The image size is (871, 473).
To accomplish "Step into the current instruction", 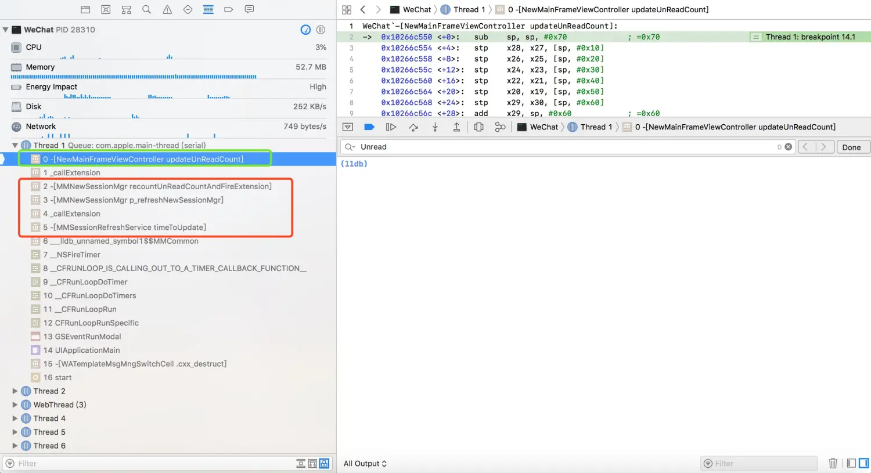I will pos(435,127).
